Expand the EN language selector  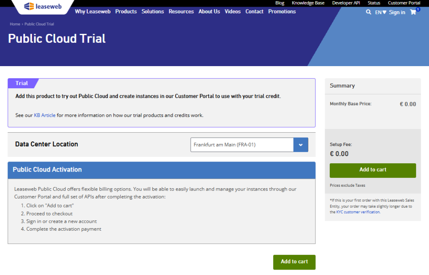[x=380, y=12]
